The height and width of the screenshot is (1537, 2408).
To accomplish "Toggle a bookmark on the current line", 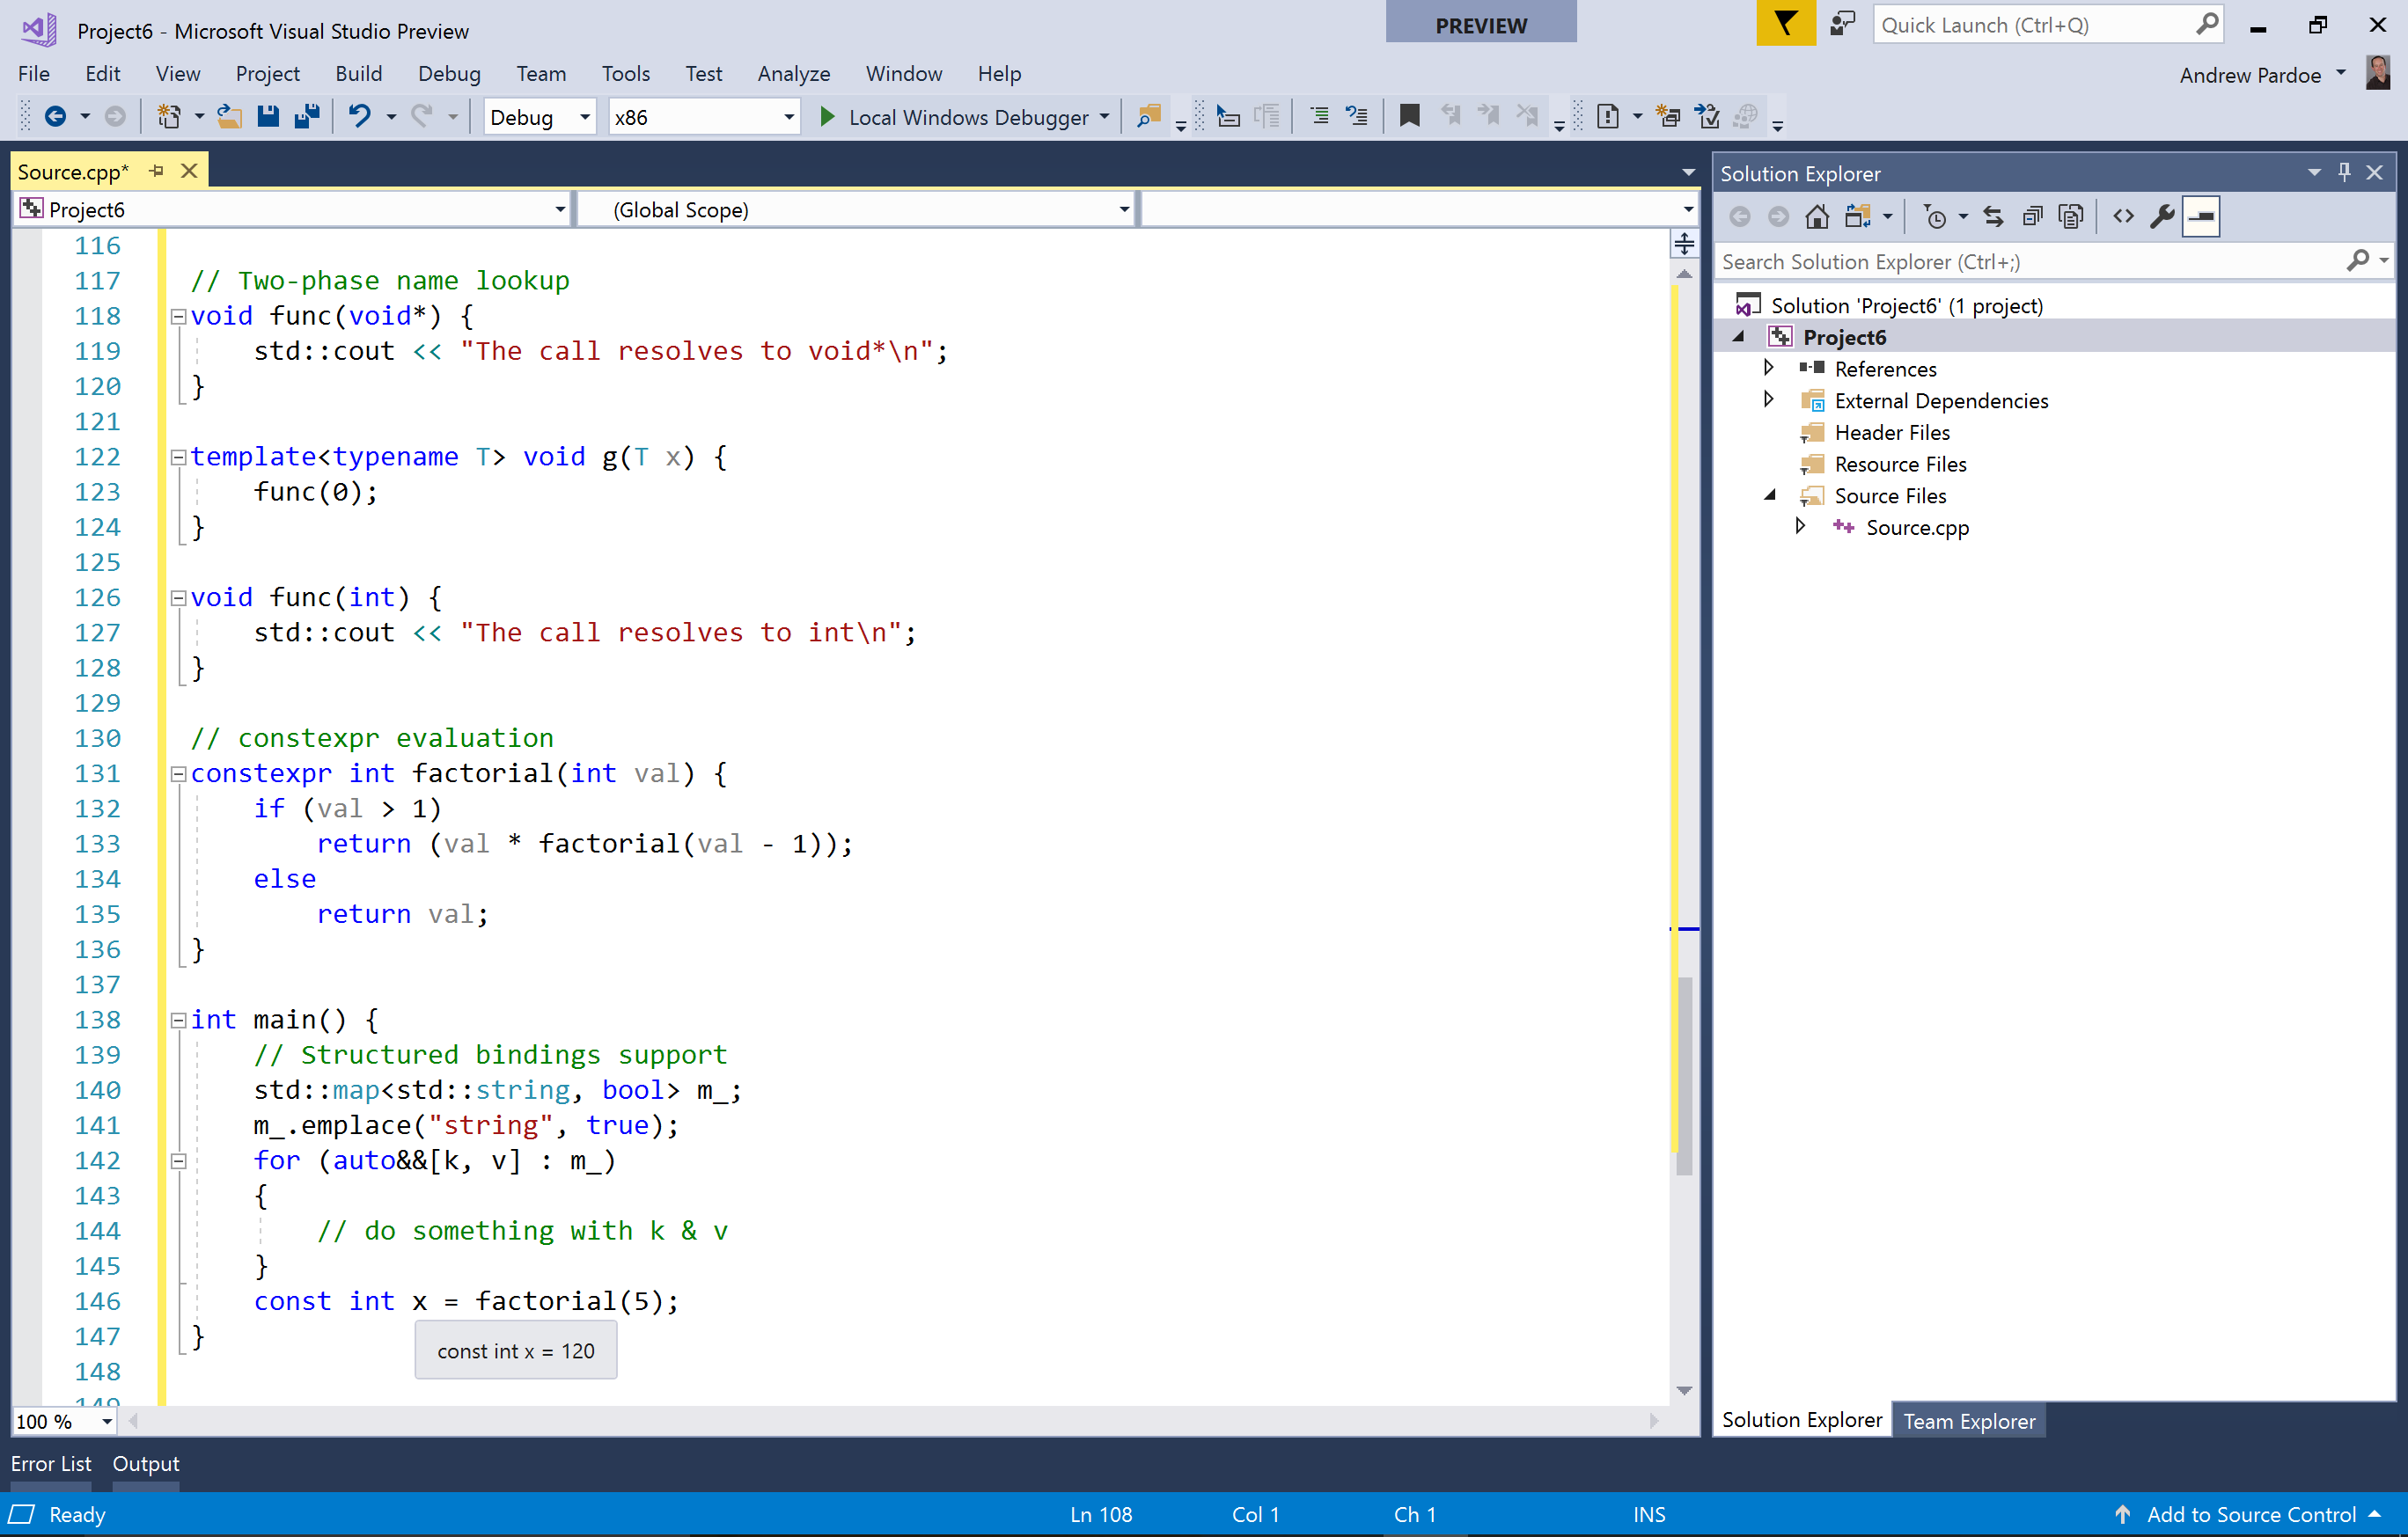I will pyautogui.click(x=1410, y=116).
